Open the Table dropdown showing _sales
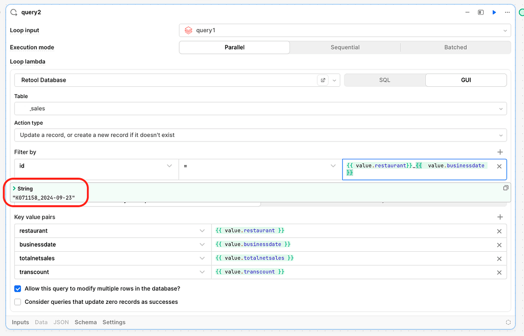Image resolution: width=524 pixels, height=336 pixels. click(260, 109)
